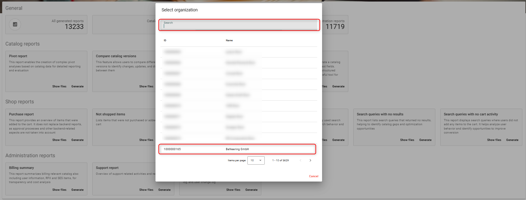Show files for Purchase report
Image resolution: width=526 pixels, height=200 pixels.
pyautogui.click(x=59, y=140)
